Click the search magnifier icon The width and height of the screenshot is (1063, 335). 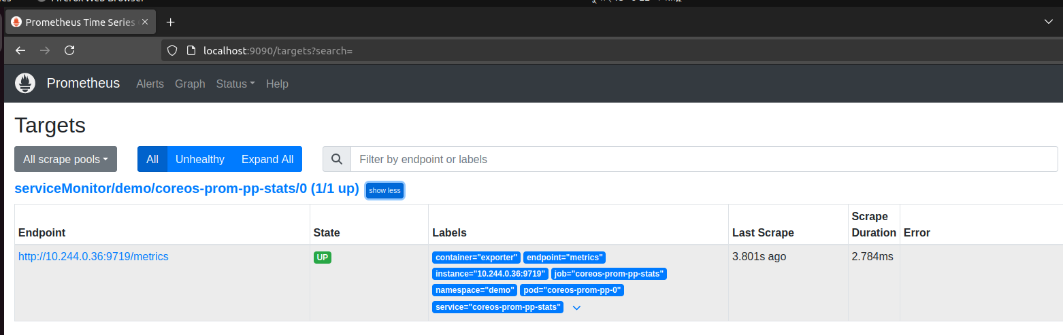[336, 159]
